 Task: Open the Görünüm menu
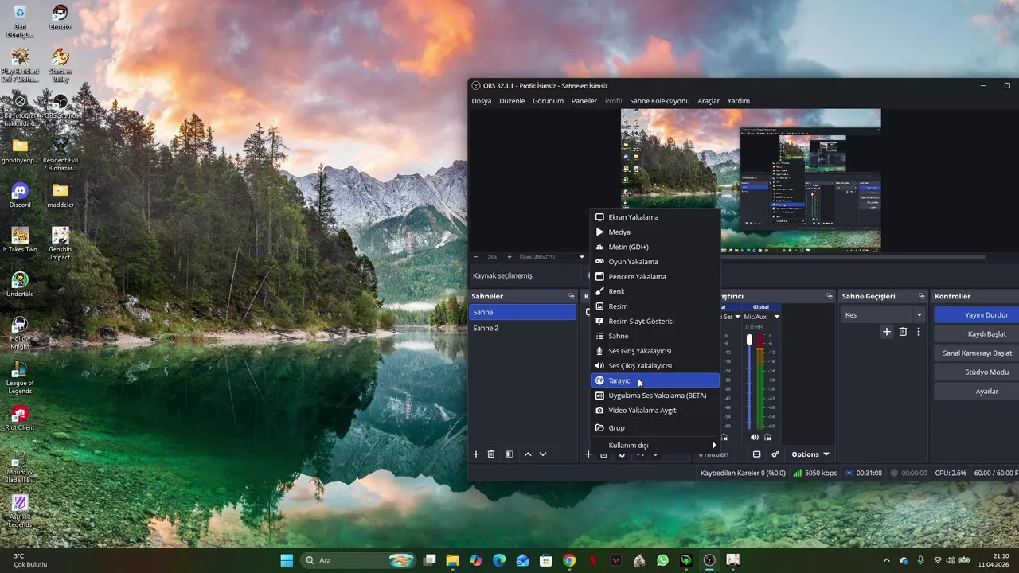point(548,101)
